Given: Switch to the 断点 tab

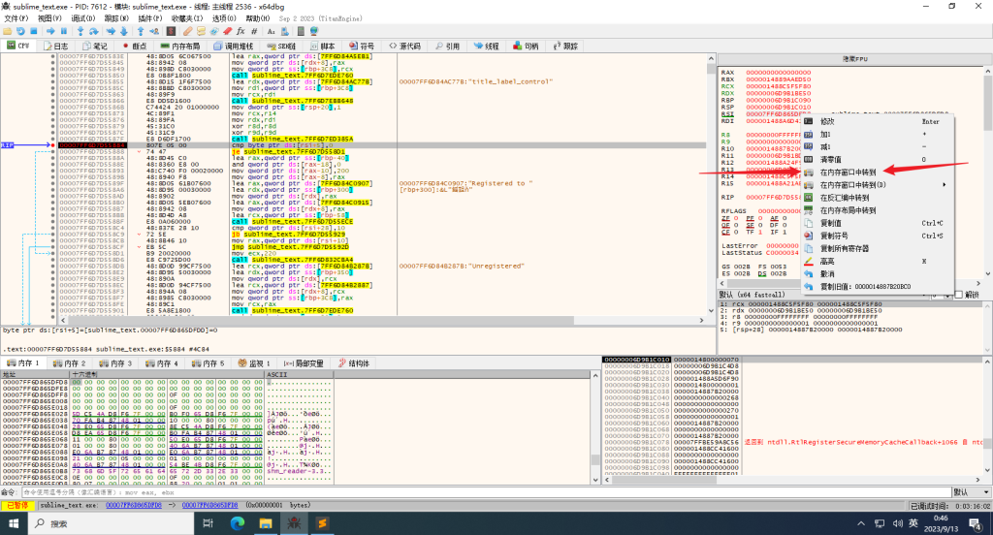Looking at the screenshot, I should 135,46.
